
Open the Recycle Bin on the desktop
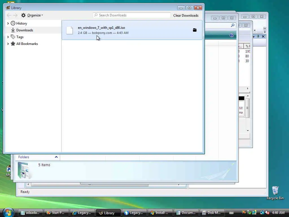[275, 193]
